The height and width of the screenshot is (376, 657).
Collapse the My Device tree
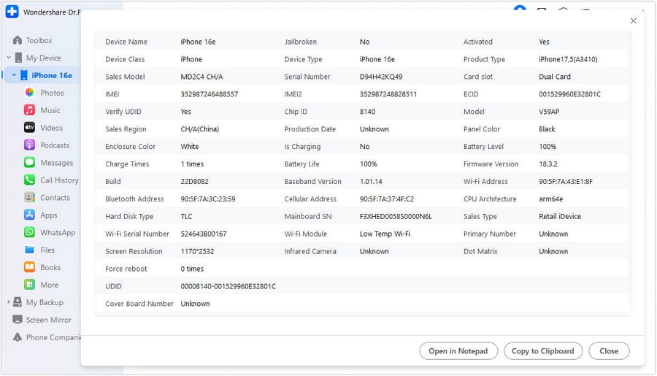point(8,58)
